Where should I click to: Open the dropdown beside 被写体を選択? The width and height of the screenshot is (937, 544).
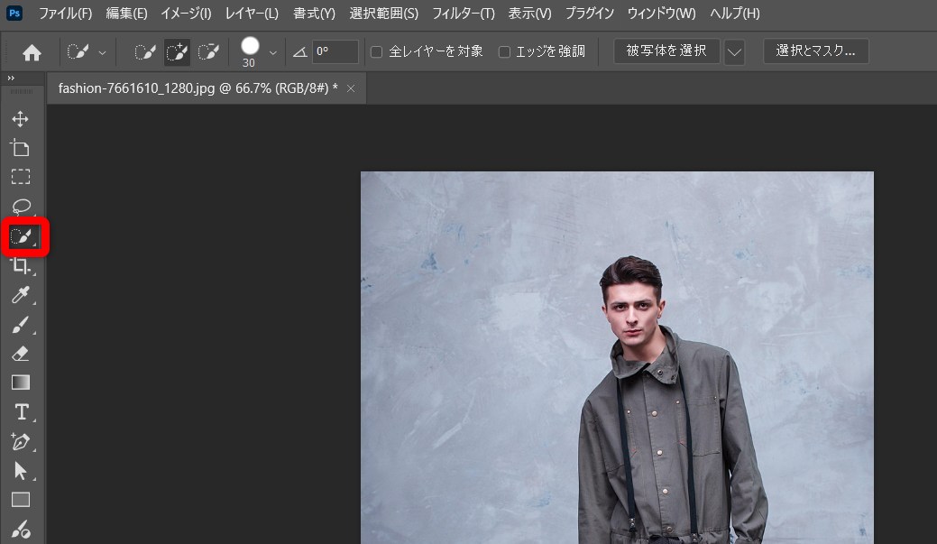click(x=734, y=52)
